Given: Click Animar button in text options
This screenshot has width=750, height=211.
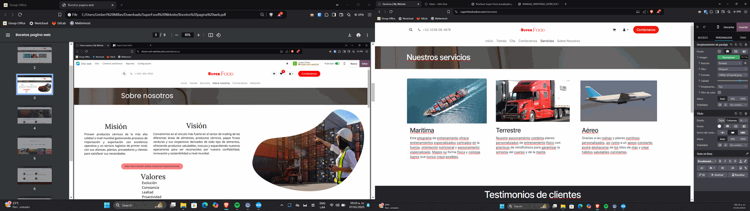Looking at the screenshot, I should pos(717,175).
